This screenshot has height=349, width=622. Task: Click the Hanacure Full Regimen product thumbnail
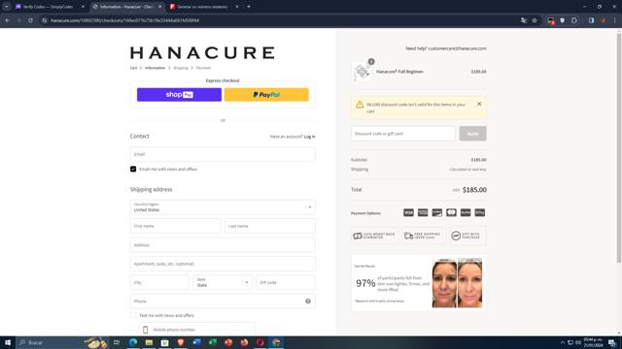pyautogui.click(x=362, y=72)
